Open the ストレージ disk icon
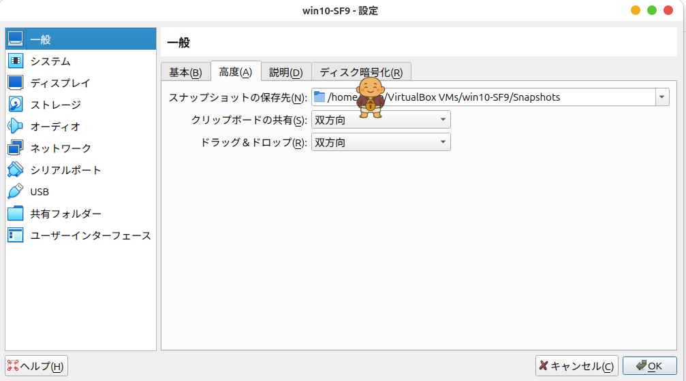Image resolution: width=686 pixels, height=381 pixels. 16,105
